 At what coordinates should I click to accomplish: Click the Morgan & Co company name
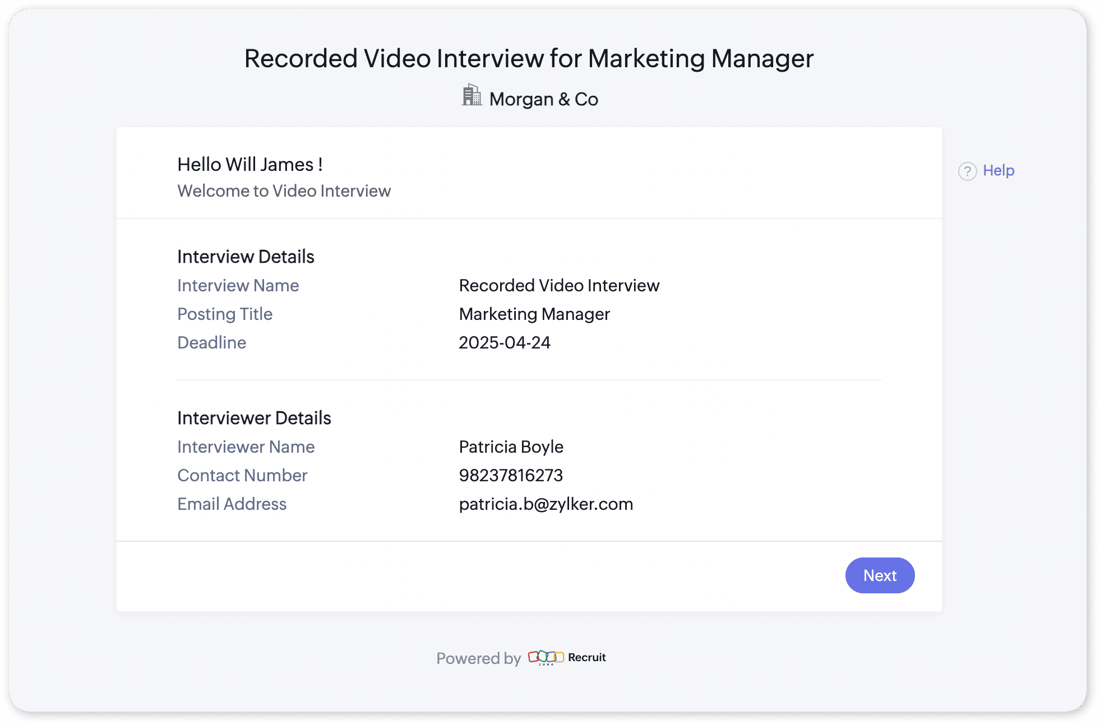(x=543, y=99)
